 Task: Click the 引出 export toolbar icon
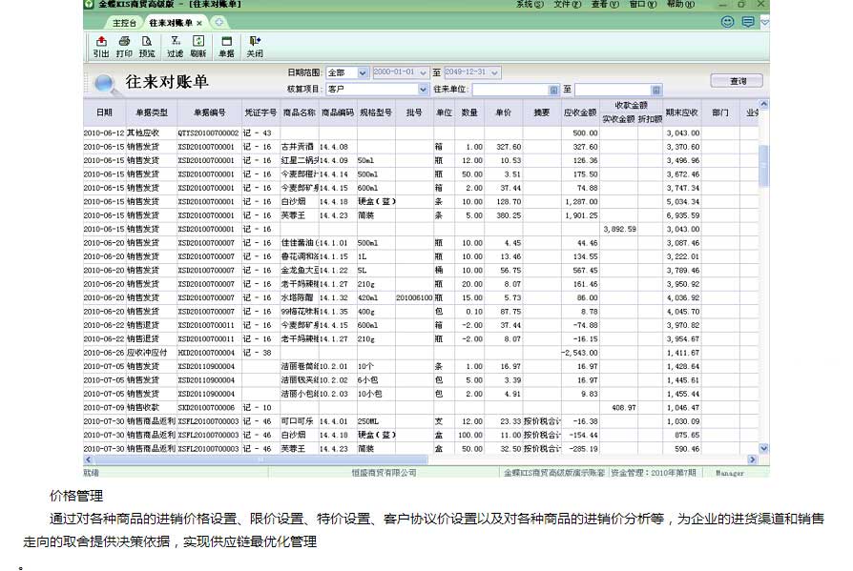(101, 47)
